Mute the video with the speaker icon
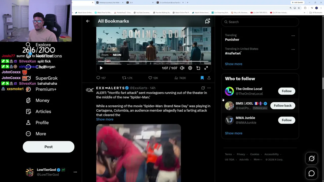The height and width of the screenshot is (182, 324). coord(182,68)
